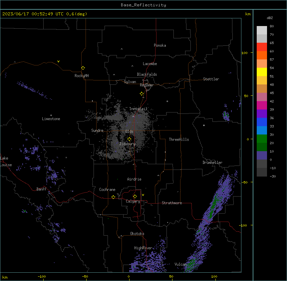287x281 pixels.
Task: Click the yellow diamond marker above RockyMH
Action: (x=83, y=68)
